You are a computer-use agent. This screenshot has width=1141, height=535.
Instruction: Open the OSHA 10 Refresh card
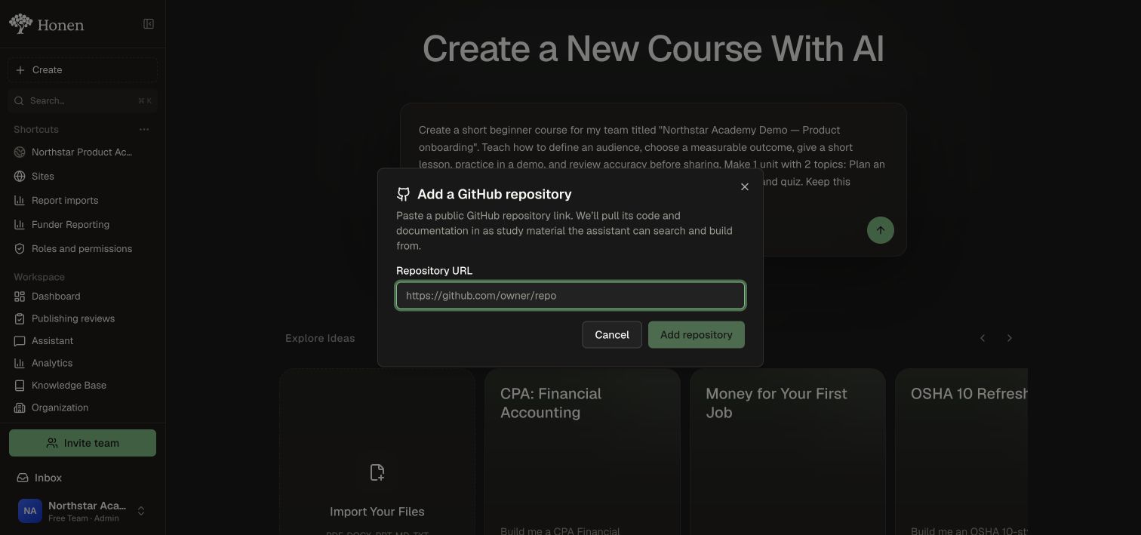pyautogui.click(x=961, y=452)
